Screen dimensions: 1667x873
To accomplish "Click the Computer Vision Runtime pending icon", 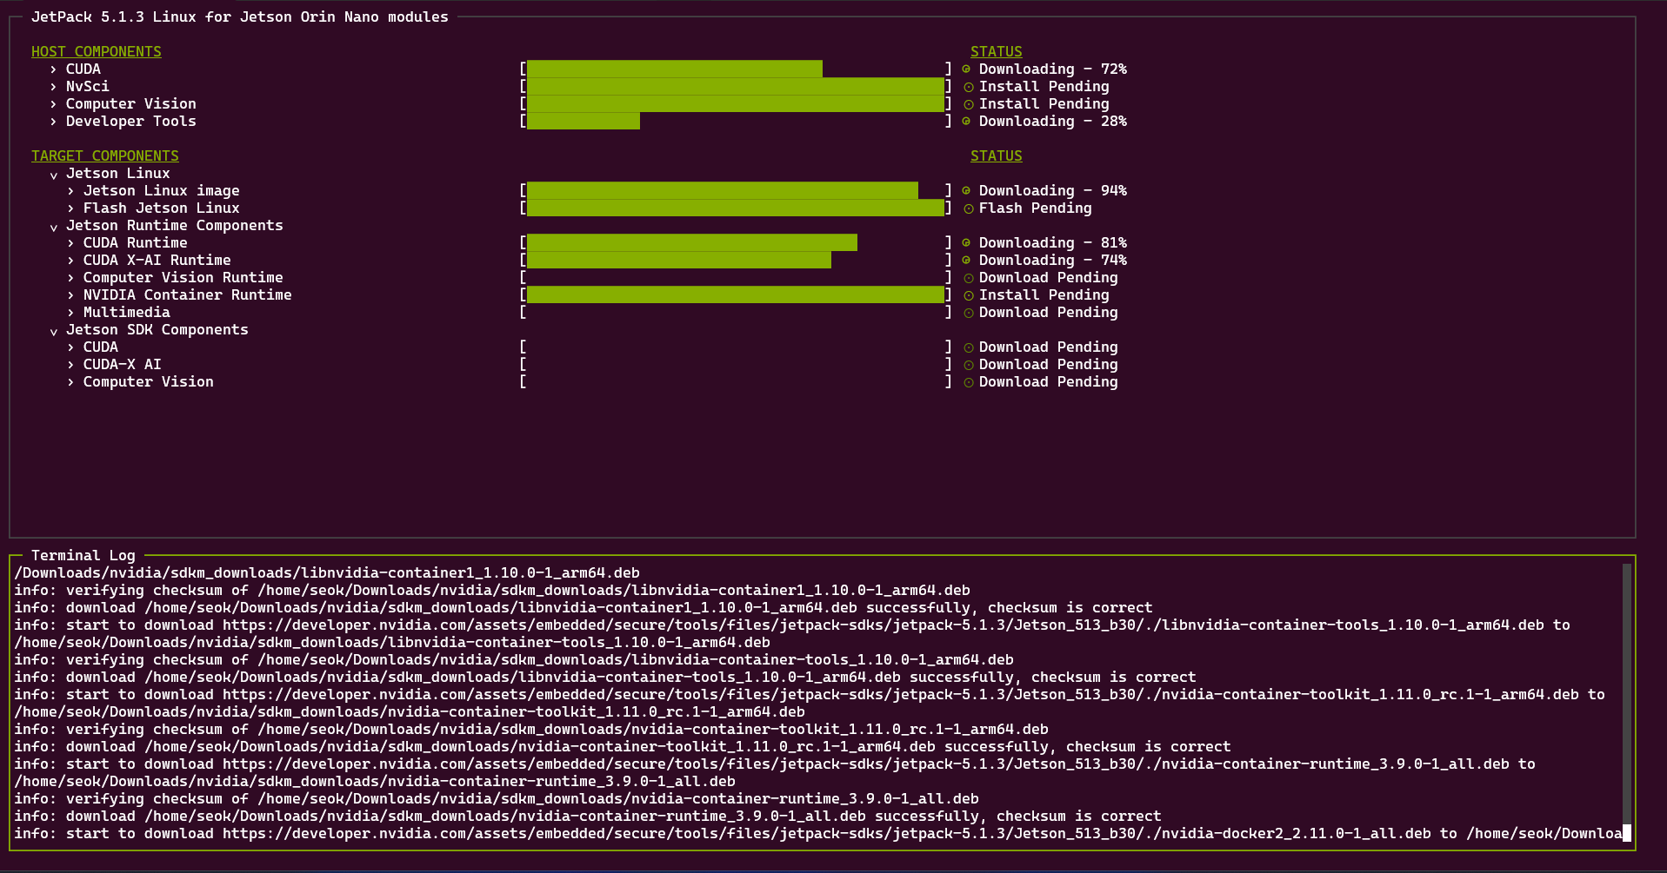I will [969, 278].
